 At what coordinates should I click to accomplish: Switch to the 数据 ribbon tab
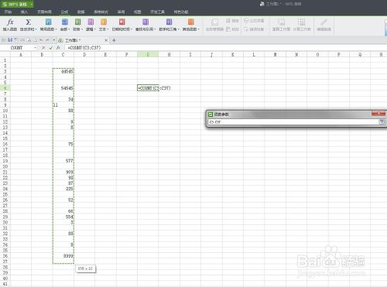(80, 12)
